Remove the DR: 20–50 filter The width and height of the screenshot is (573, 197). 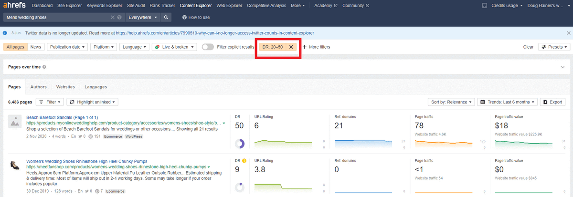click(291, 47)
